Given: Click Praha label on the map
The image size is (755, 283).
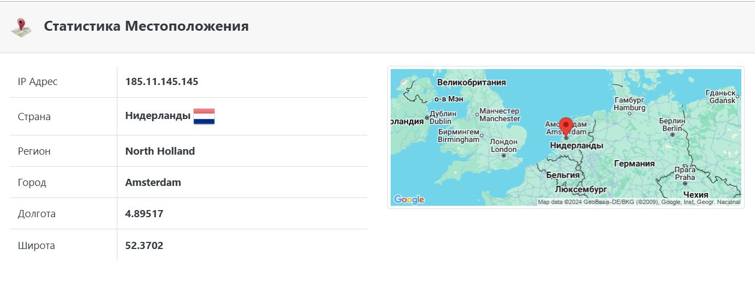Looking at the screenshot, I should [685, 173].
